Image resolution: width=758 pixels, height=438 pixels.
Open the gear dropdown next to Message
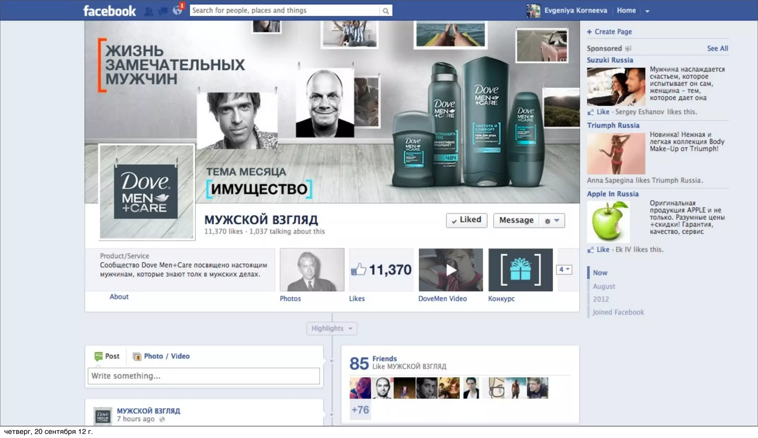click(552, 221)
